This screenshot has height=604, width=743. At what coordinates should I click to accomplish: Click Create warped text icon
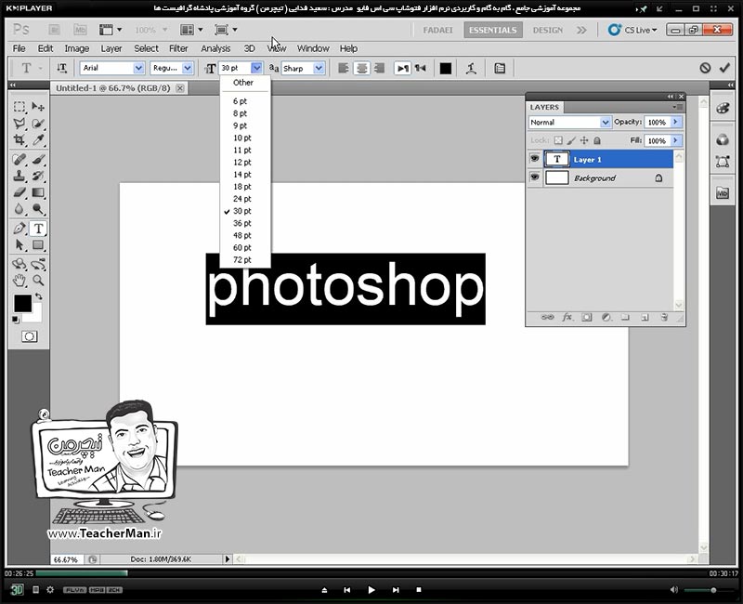471,68
